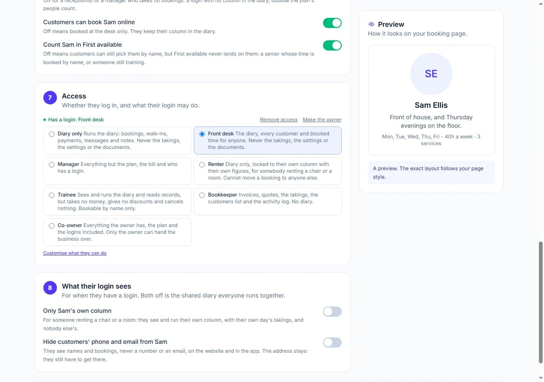Open Customise what they can do
This screenshot has height=382, width=544.
click(75, 253)
